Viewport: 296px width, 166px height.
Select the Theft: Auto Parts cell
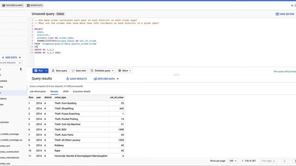(64, 135)
